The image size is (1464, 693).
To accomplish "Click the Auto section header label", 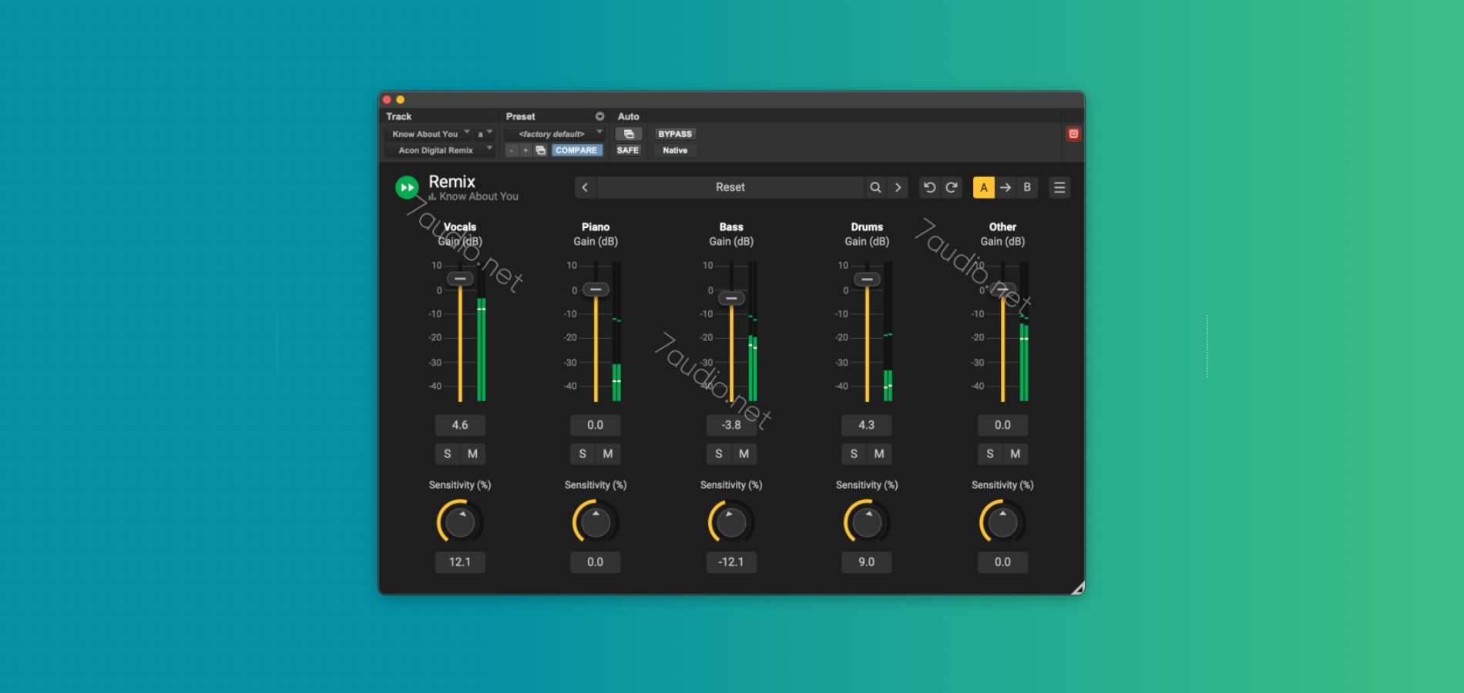I will [x=629, y=116].
